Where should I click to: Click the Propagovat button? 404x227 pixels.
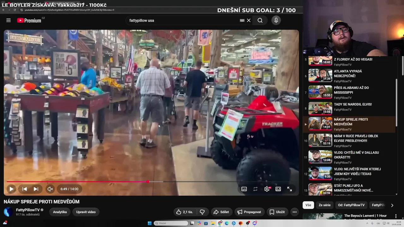(x=249, y=212)
